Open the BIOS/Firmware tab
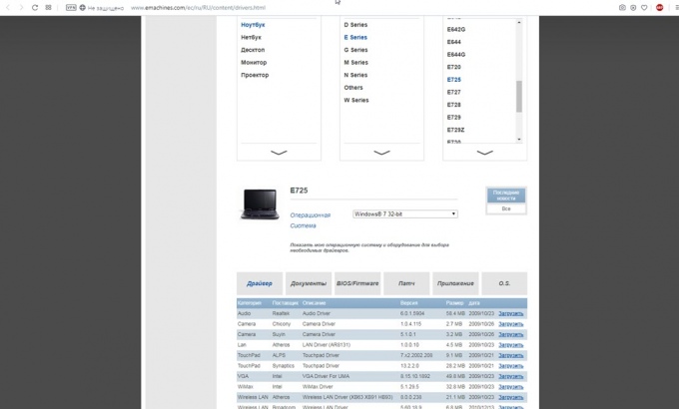679x409 pixels. tap(357, 283)
